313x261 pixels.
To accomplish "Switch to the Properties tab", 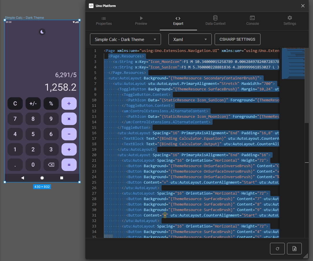I will (x=104, y=21).
